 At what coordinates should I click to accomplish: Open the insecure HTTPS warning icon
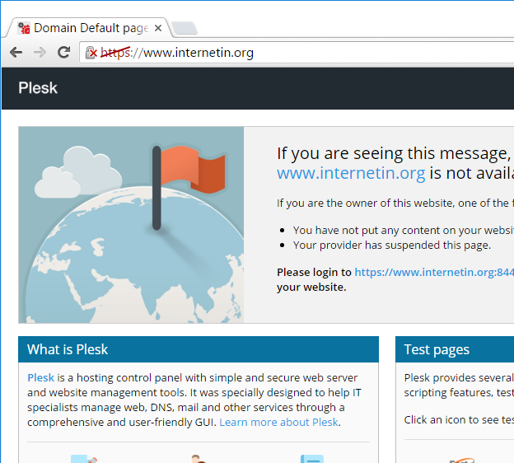tap(92, 53)
